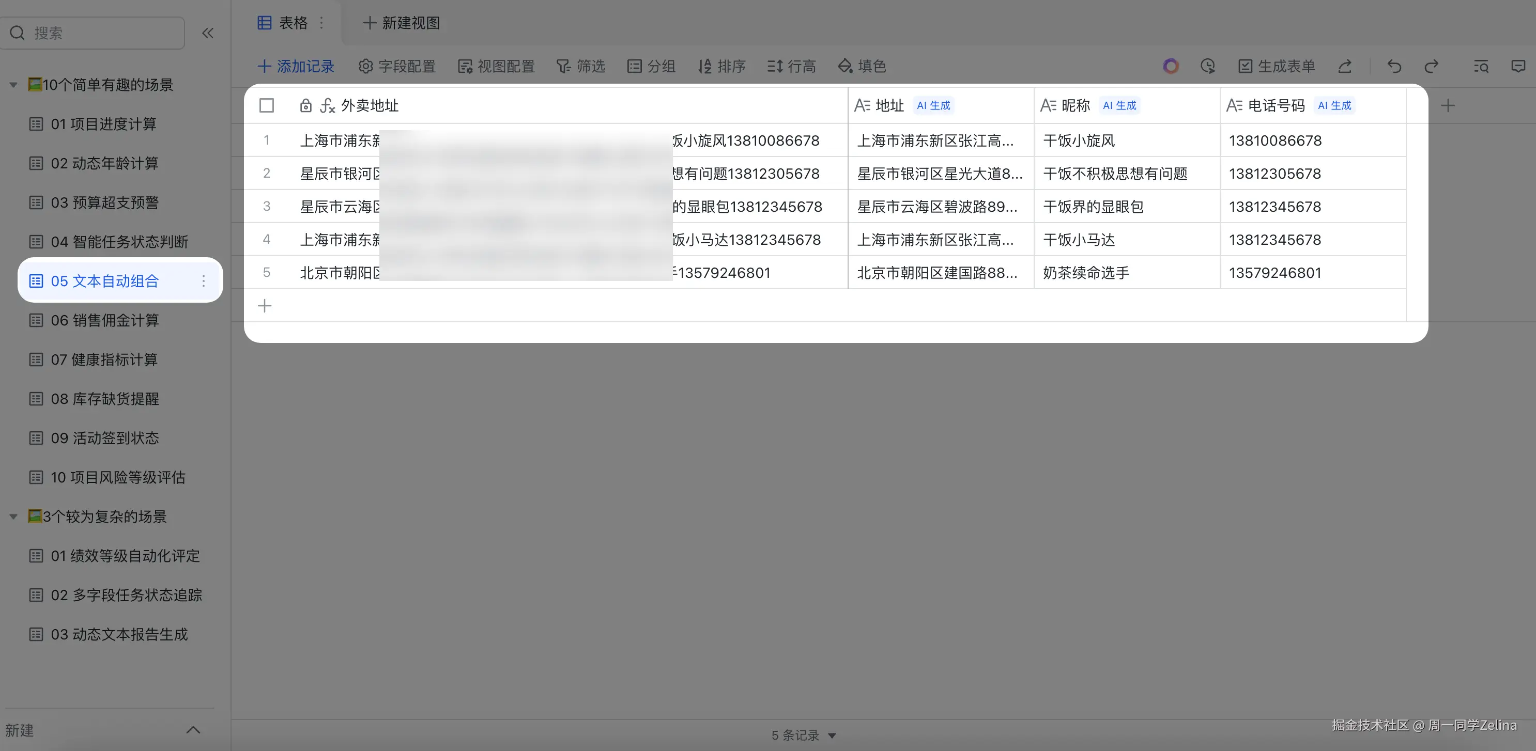This screenshot has width=1536, height=751.
Task: Open more options for 05 文本自动组合
Action: [x=203, y=281]
